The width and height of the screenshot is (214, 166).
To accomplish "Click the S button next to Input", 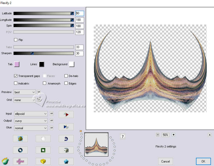I will [x=51, y=114].
